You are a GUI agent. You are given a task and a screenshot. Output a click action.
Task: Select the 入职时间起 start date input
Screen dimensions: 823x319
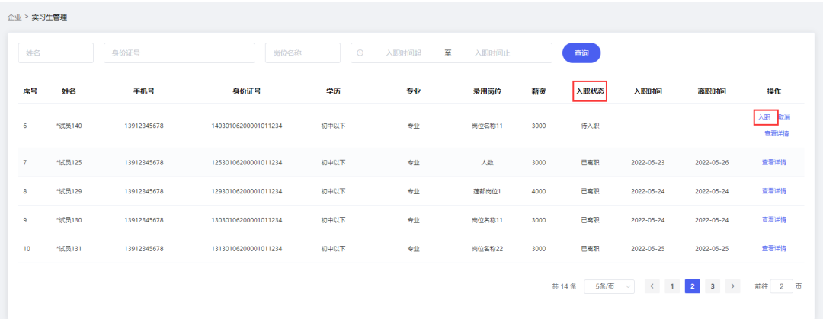tap(403, 53)
